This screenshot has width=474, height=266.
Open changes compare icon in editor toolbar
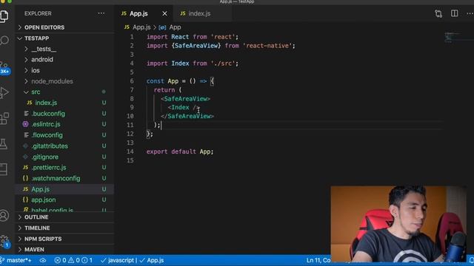click(x=438, y=13)
